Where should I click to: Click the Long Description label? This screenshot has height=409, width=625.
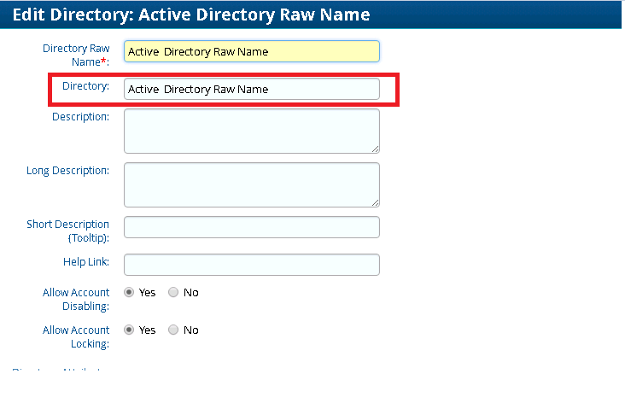point(67,171)
